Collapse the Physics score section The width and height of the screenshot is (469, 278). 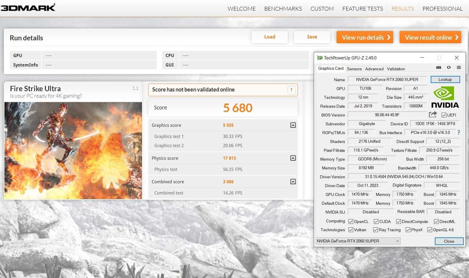pos(293,158)
